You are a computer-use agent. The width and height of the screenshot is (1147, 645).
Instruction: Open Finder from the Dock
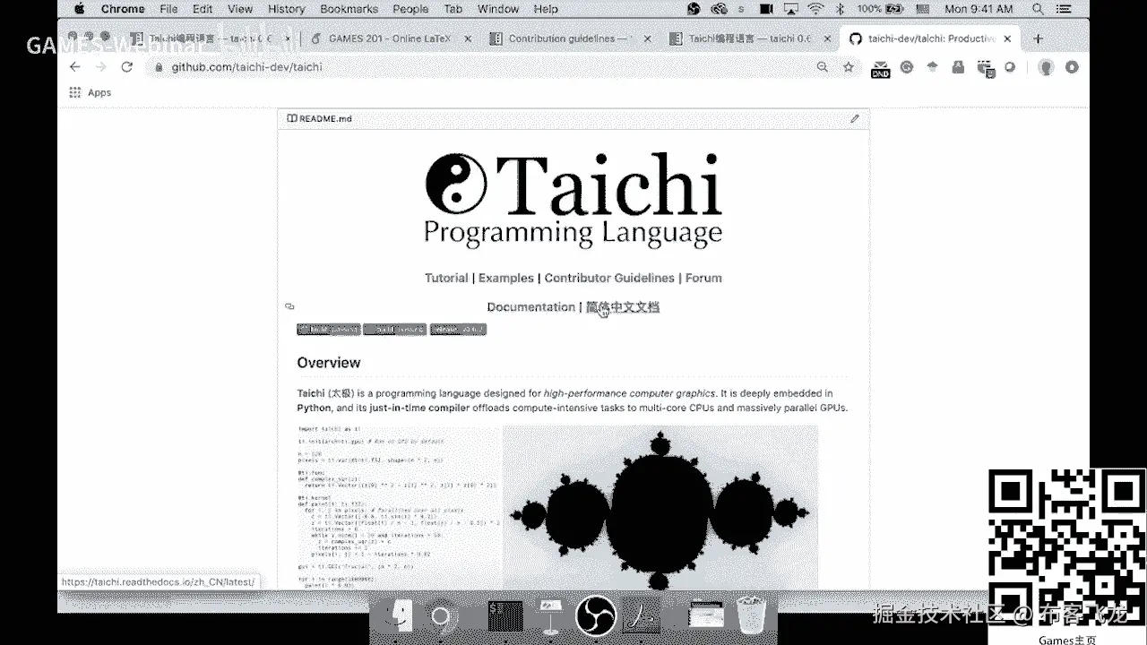pos(397,615)
